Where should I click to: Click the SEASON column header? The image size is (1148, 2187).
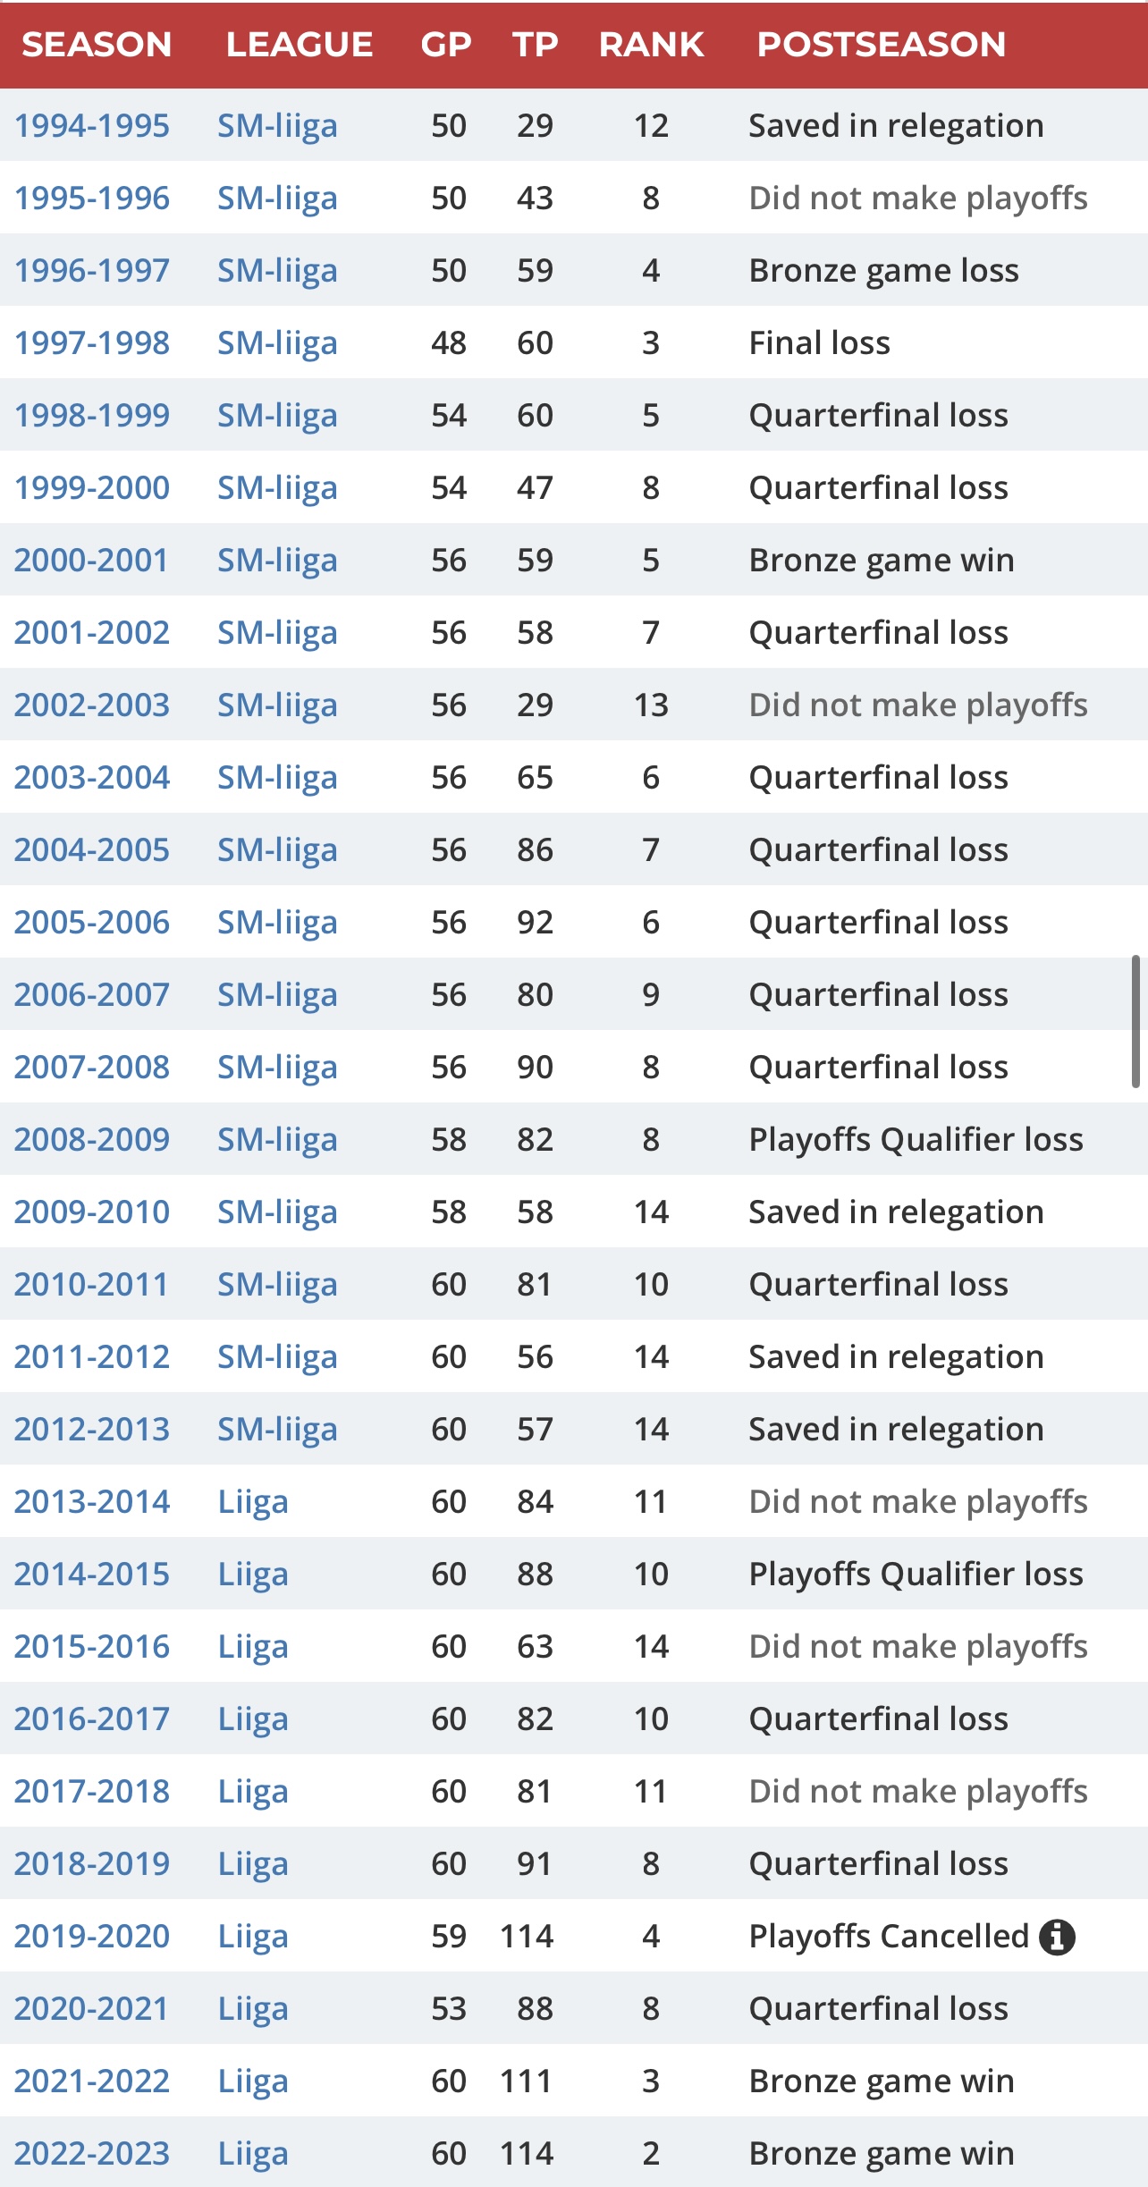pyautogui.click(x=97, y=45)
